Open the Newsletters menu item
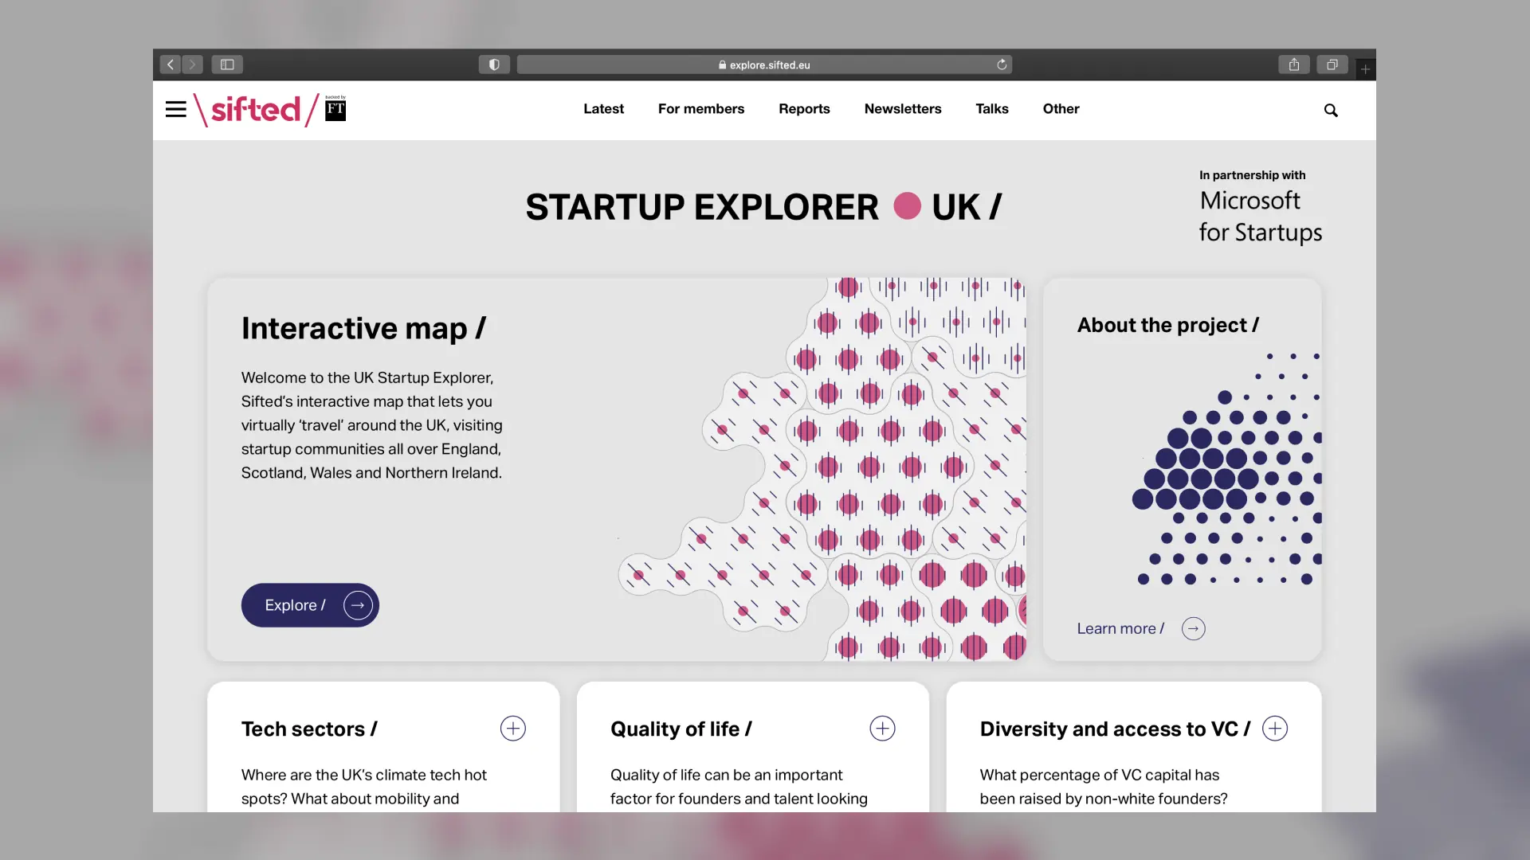This screenshot has width=1530, height=860. click(903, 109)
